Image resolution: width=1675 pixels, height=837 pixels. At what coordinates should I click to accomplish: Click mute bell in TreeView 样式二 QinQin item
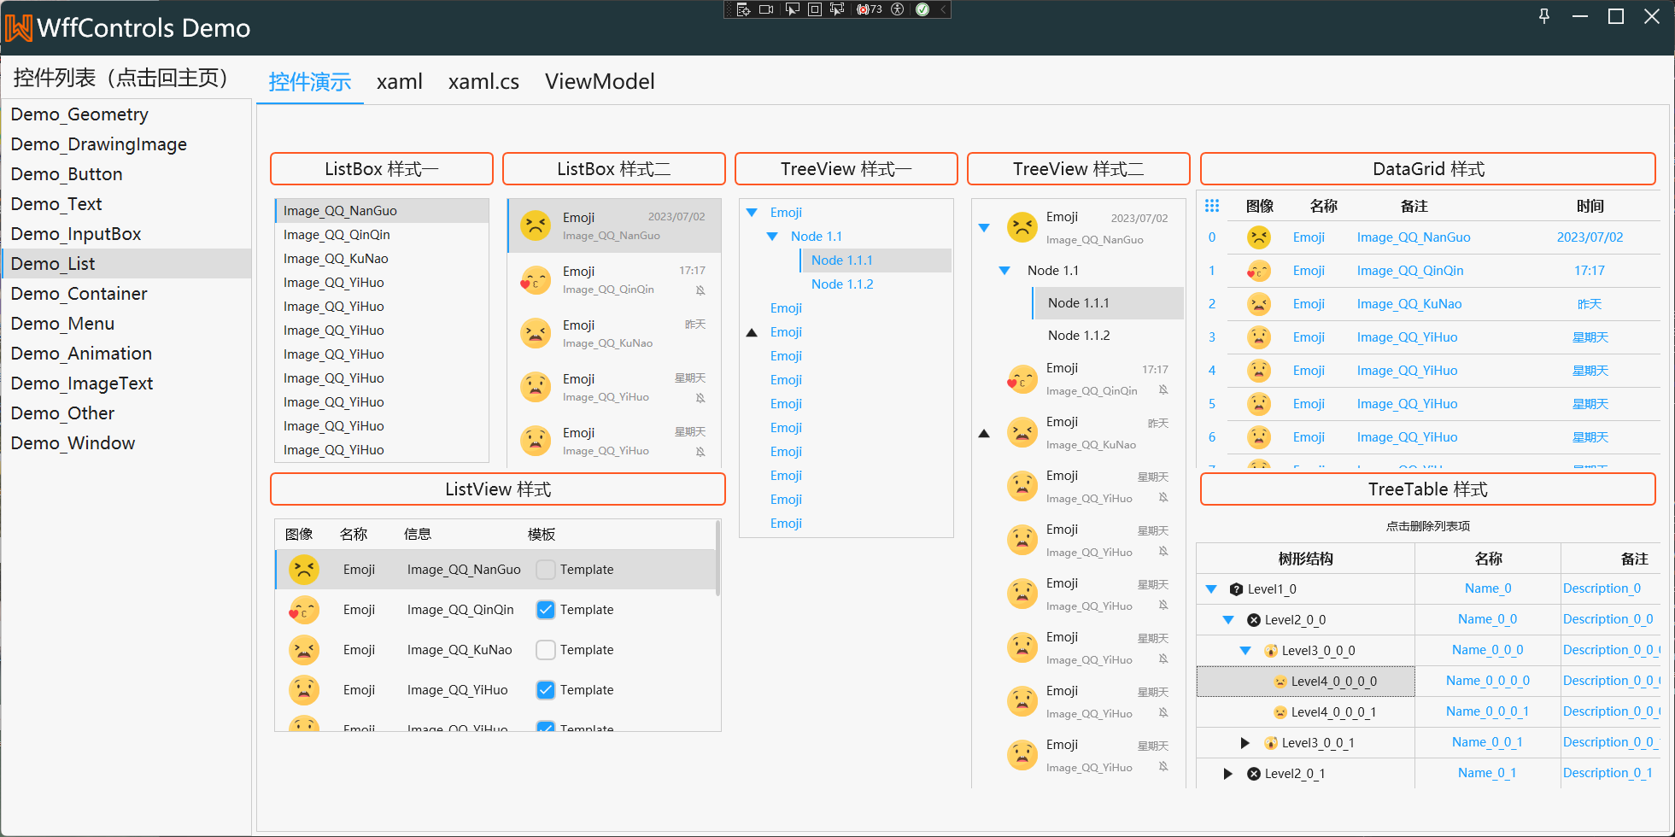pyautogui.click(x=1163, y=390)
